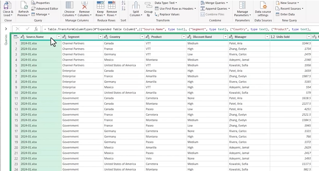
Task: Click the Sort ascending icon
Action: pyautogui.click(x=124, y=3)
